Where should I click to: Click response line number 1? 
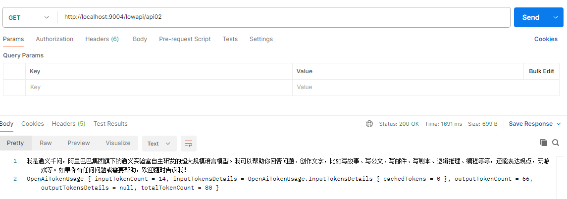[15, 161]
